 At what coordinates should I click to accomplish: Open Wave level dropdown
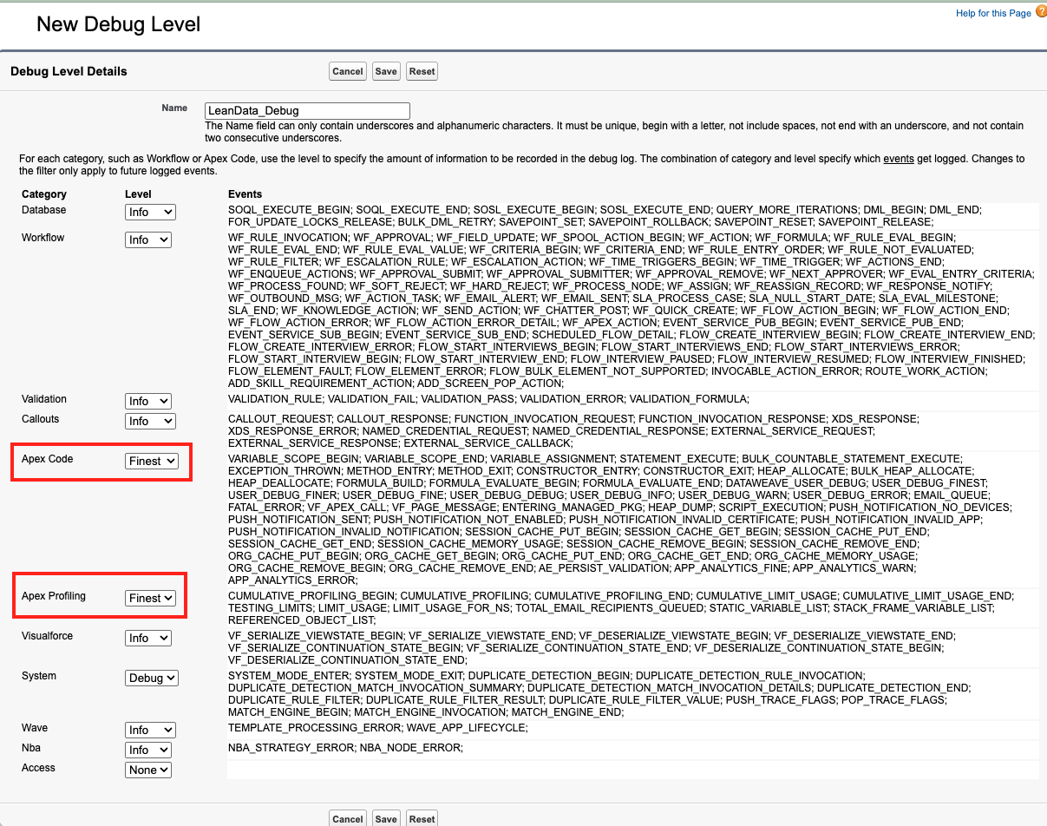(x=150, y=730)
